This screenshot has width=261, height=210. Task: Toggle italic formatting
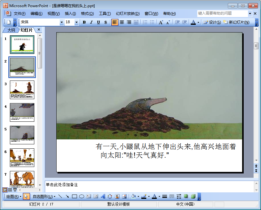91,22
